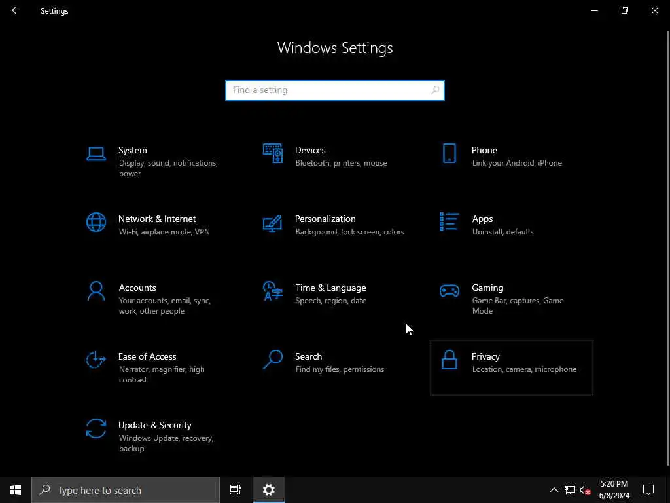The height and width of the screenshot is (503, 670).
Task: Click "Uninstall, defaults" description
Action: pos(502,232)
